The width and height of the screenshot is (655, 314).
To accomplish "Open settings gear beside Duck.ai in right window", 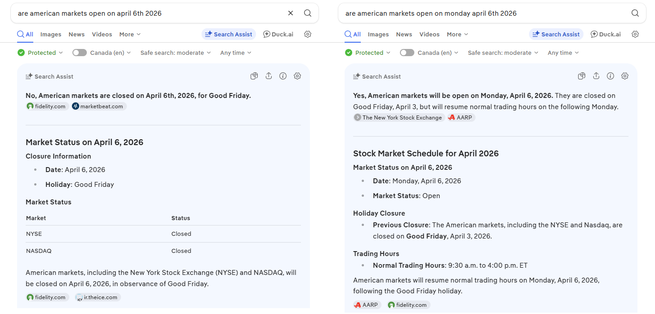I will (635, 34).
